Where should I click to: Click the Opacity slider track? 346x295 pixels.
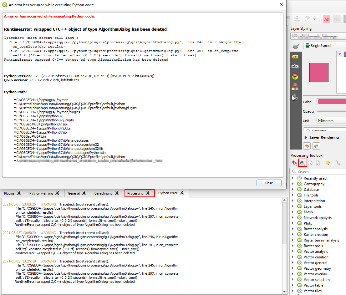(331, 111)
